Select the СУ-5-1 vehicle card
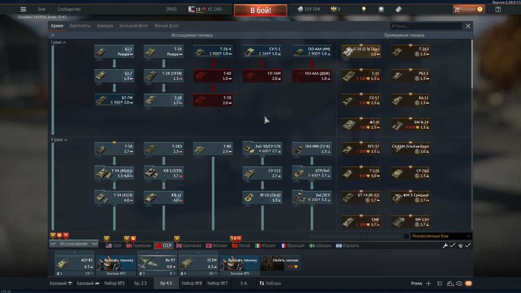This screenshot has width=521, height=293. (262, 52)
